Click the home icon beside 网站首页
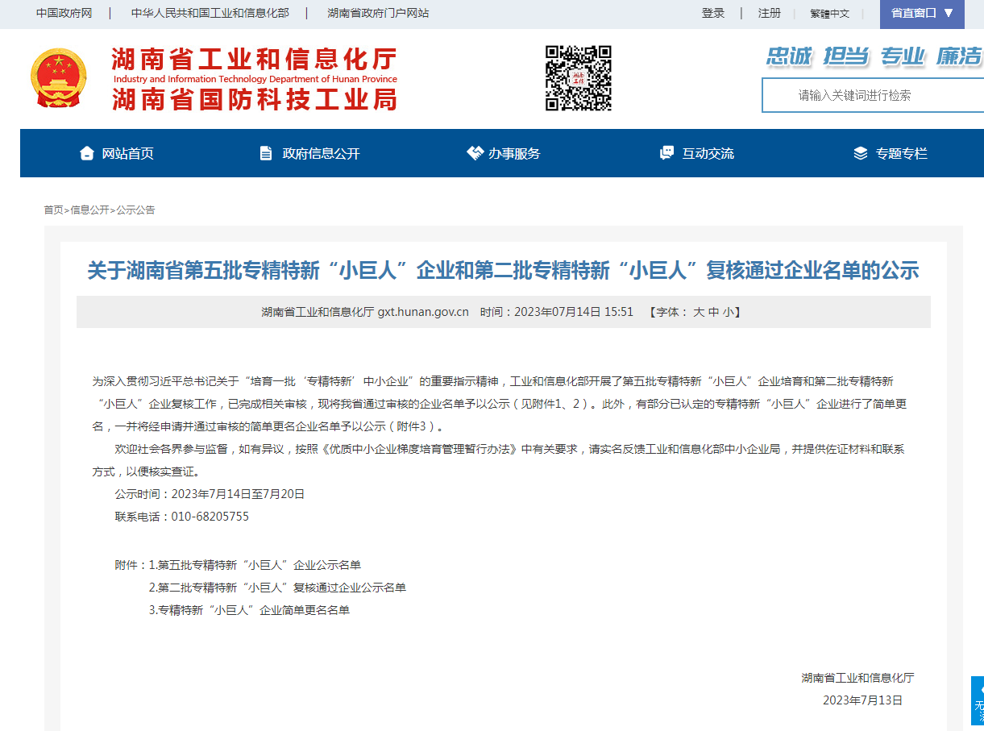984x731 pixels. tap(87, 153)
